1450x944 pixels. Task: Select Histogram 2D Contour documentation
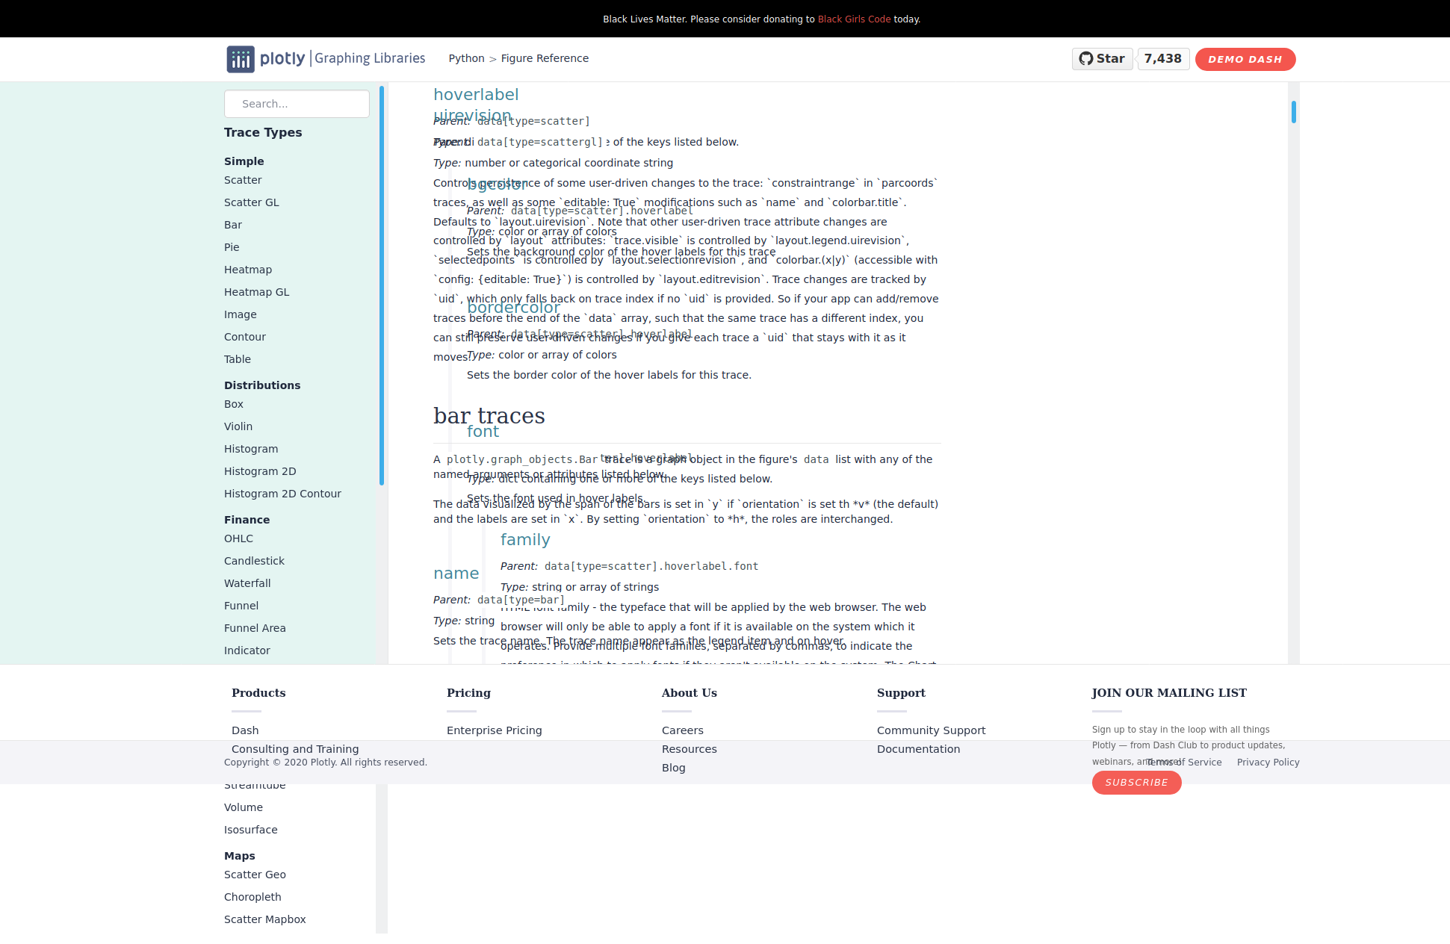pos(282,494)
